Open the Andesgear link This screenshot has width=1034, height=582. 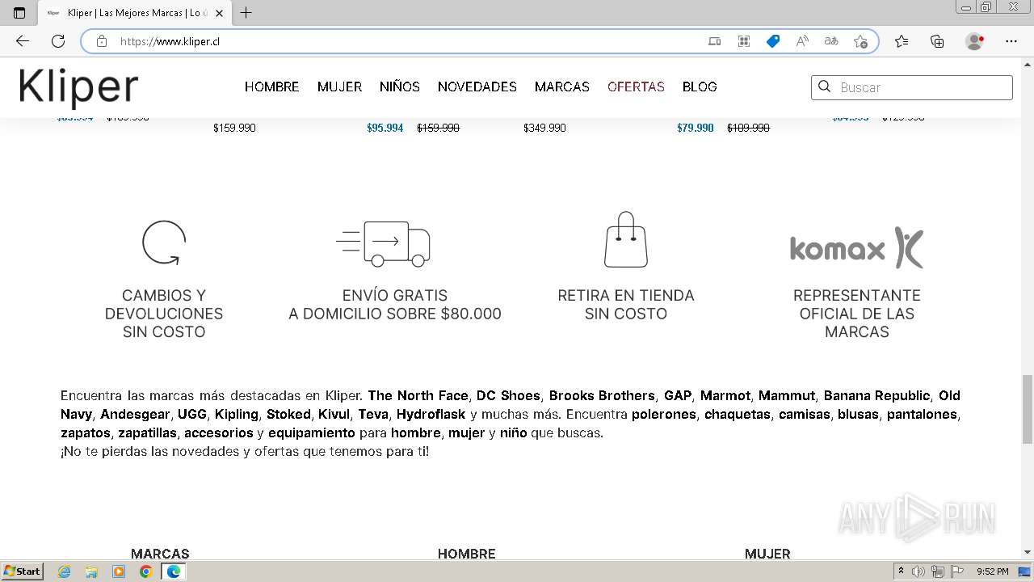pyautogui.click(x=135, y=414)
